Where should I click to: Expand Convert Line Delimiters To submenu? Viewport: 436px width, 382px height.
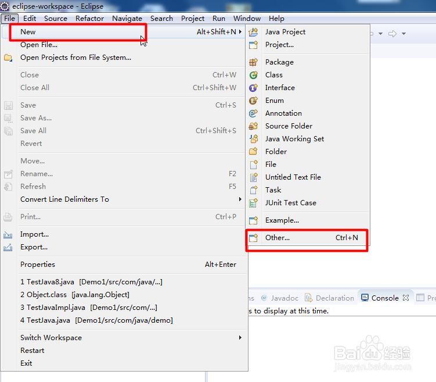[240, 199]
